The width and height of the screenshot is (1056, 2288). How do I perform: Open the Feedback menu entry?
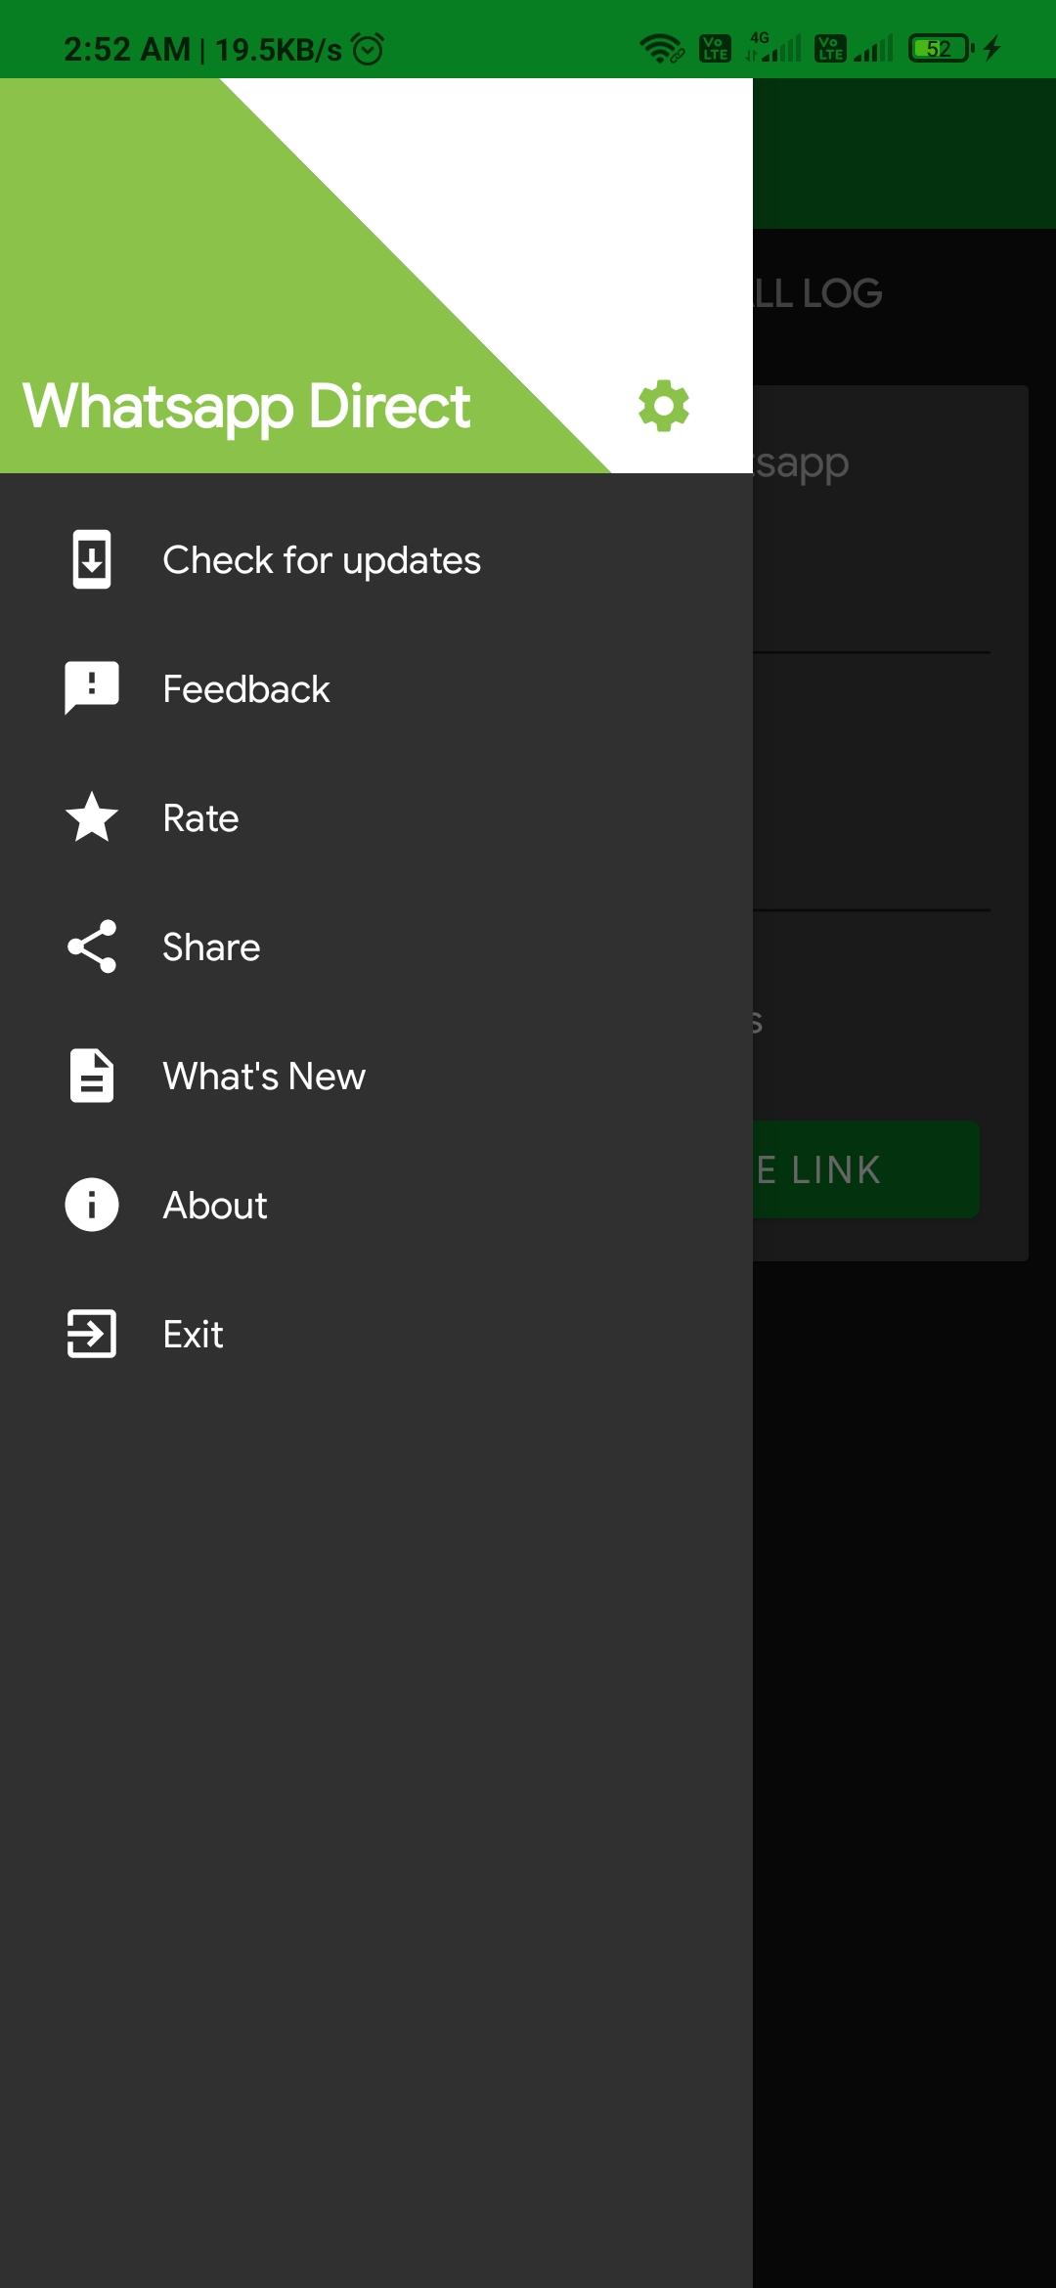(376, 688)
